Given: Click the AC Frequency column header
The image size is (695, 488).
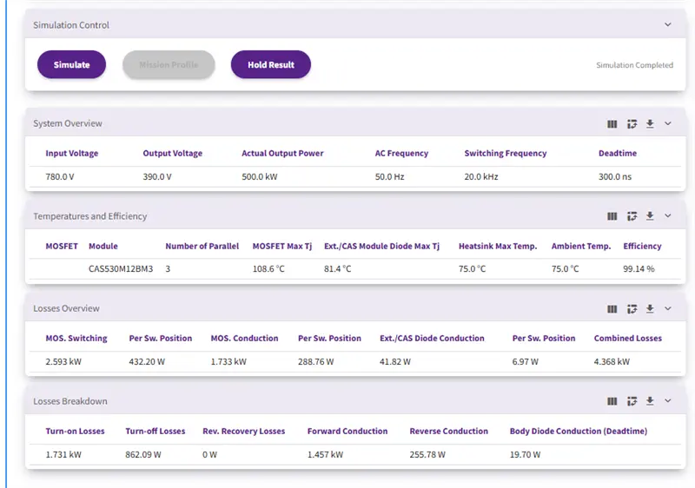Looking at the screenshot, I should coord(401,153).
